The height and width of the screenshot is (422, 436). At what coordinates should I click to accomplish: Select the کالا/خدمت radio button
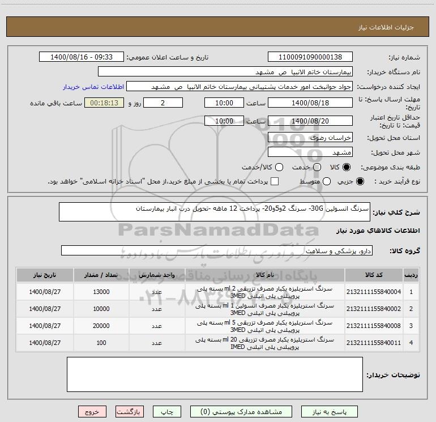(x=279, y=167)
